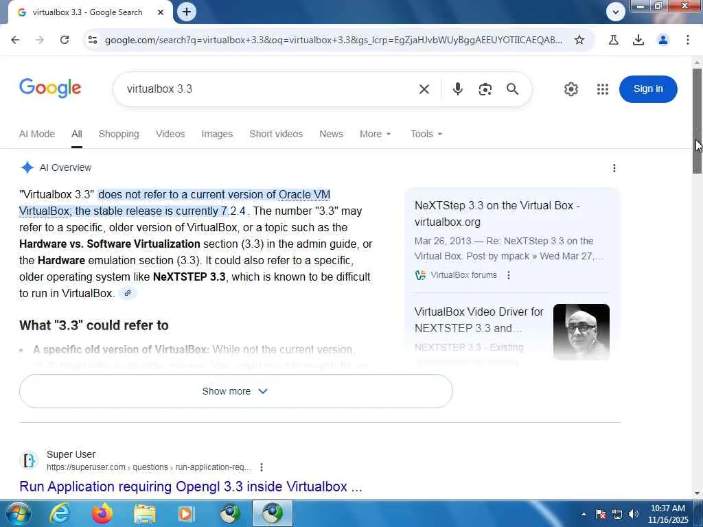The image size is (703, 527).
Task: Click into the search field containing virtualbox 3.3
Action: (x=269, y=89)
